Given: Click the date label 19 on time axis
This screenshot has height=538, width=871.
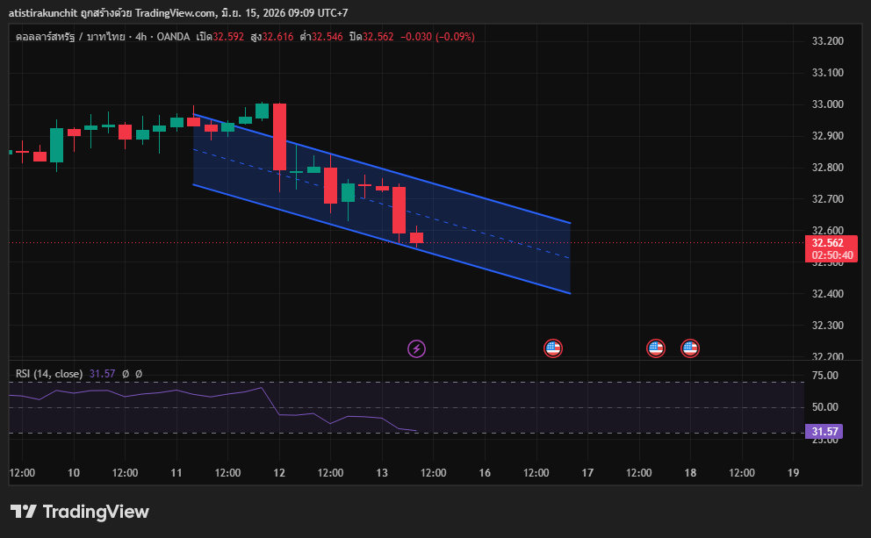Looking at the screenshot, I should tap(793, 472).
